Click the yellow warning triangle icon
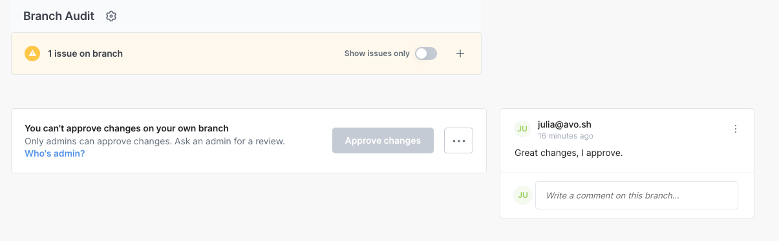The height and width of the screenshot is (241, 779). click(x=32, y=53)
